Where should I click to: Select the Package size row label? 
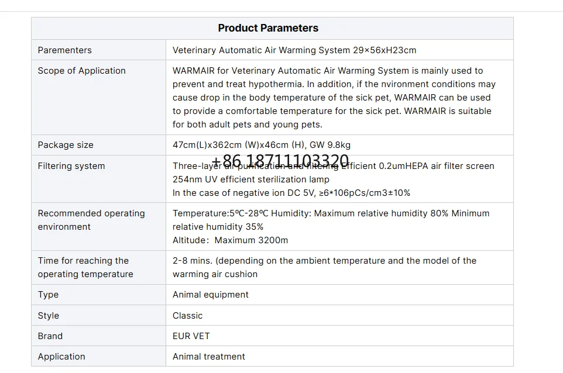click(x=66, y=145)
